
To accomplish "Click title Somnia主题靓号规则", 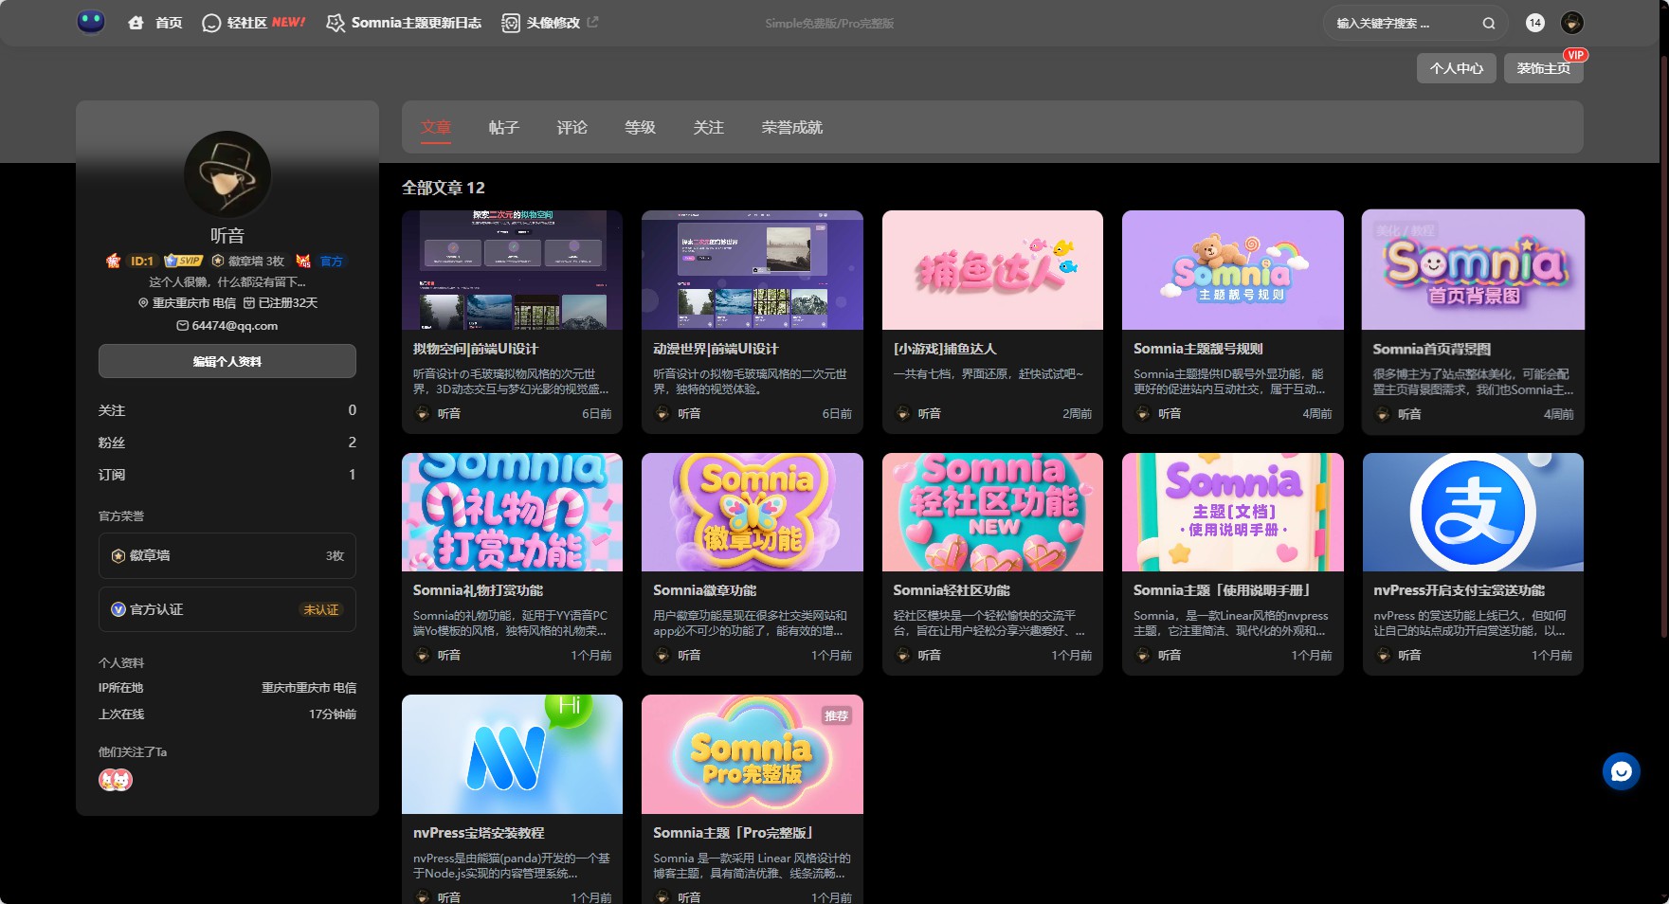I will tap(1198, 349).
